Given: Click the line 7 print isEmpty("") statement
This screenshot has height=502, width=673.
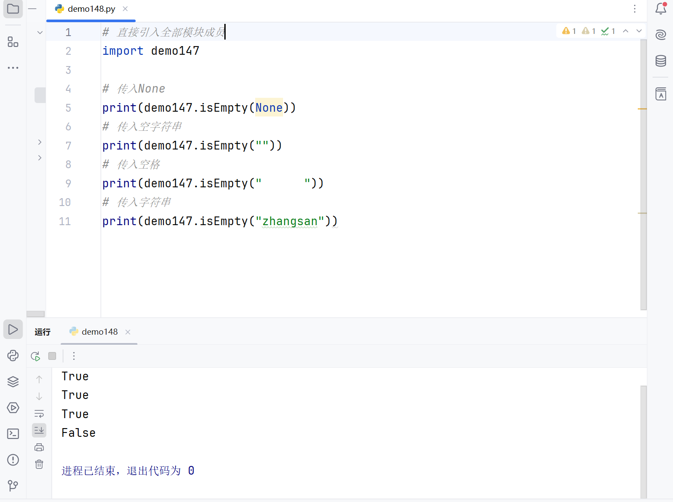Looking at the screenshot, I should pos(192,146).
